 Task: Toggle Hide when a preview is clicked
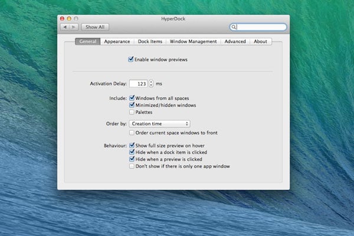[x=132, y=159]
